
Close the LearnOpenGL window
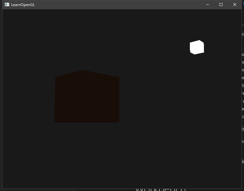[235, 5]
